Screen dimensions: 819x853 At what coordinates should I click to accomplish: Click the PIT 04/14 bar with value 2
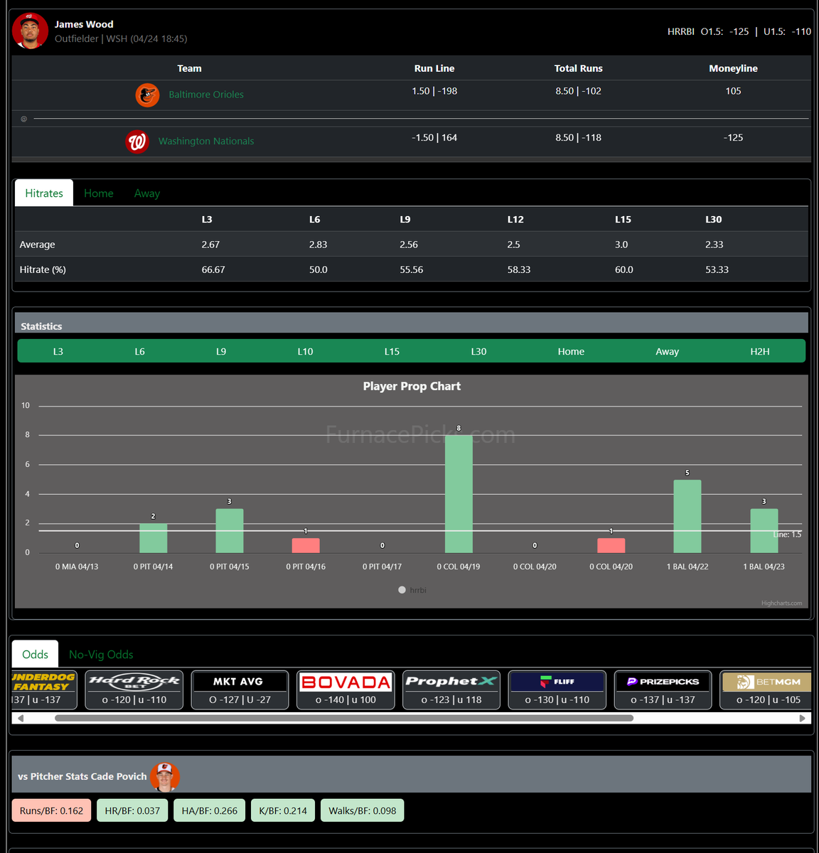coord(154,538)
